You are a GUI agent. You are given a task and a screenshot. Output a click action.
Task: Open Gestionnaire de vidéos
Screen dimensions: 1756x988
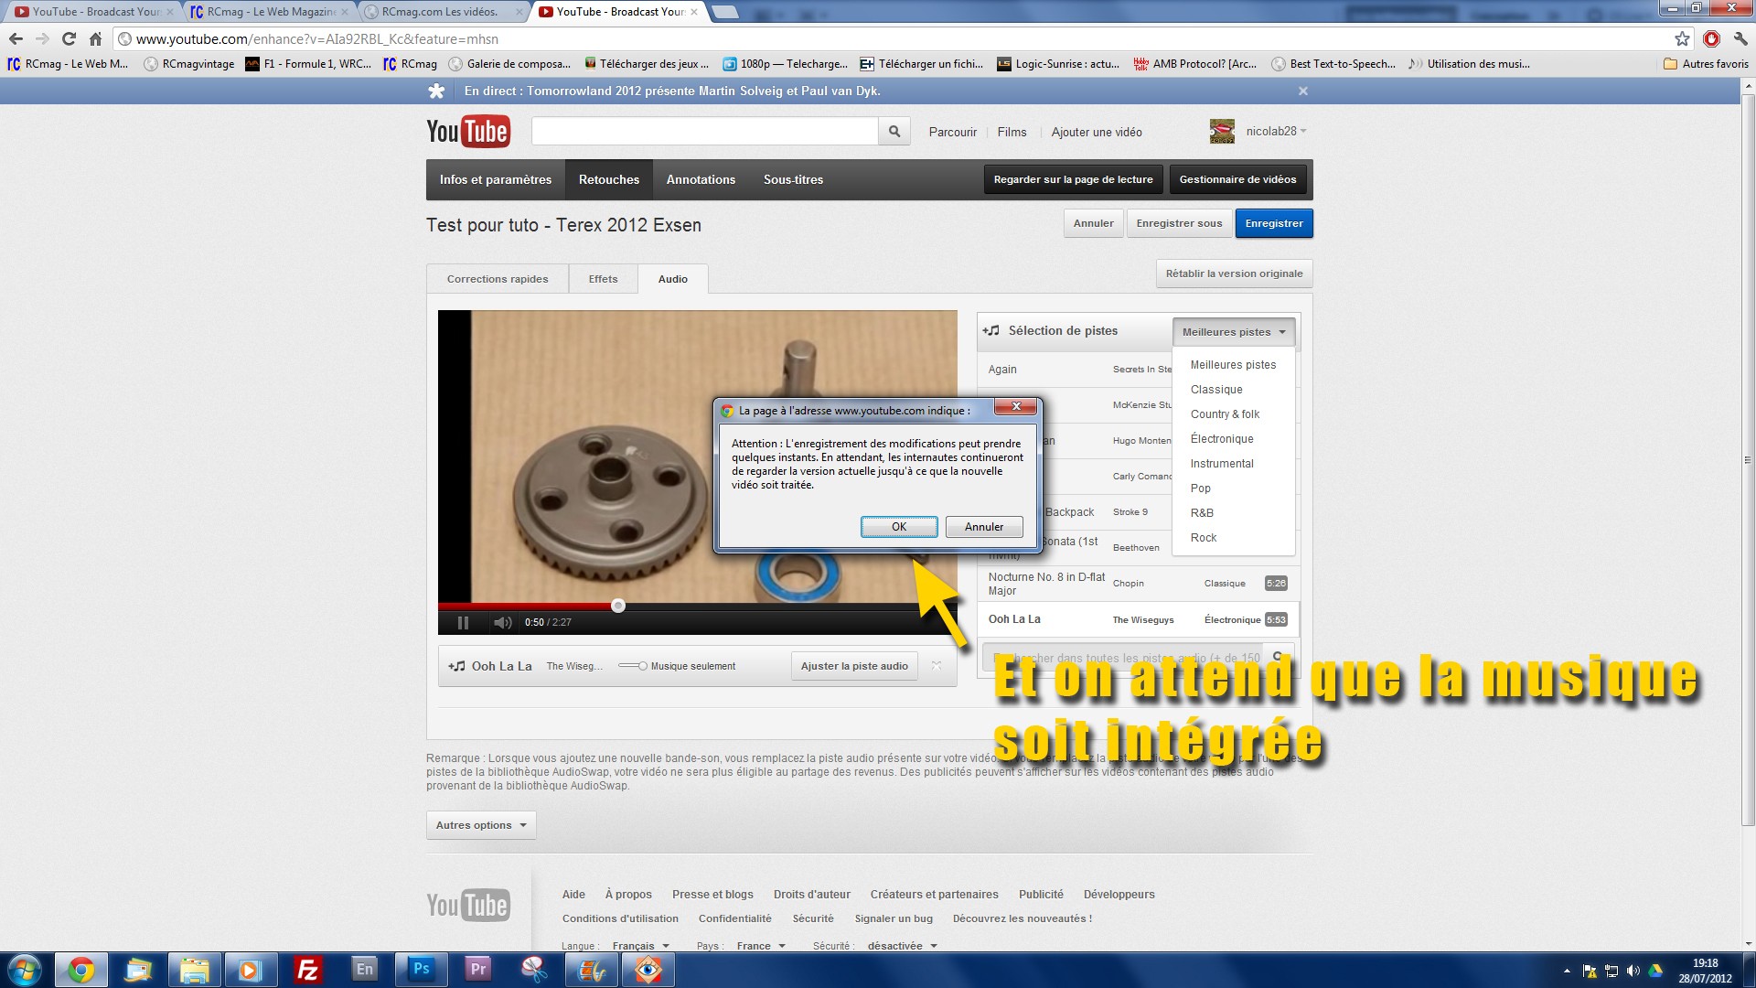pyautogui.click(x=1237, y=180)
